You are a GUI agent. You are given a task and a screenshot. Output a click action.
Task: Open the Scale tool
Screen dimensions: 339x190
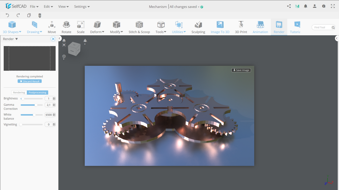click(x=80, y=27)
